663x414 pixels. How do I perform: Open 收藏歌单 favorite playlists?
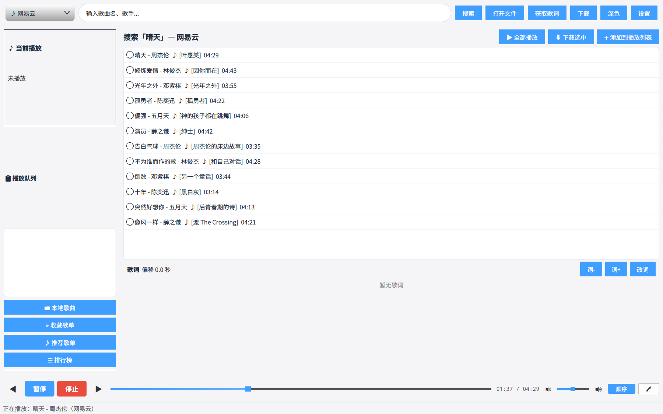coord(60,325)
